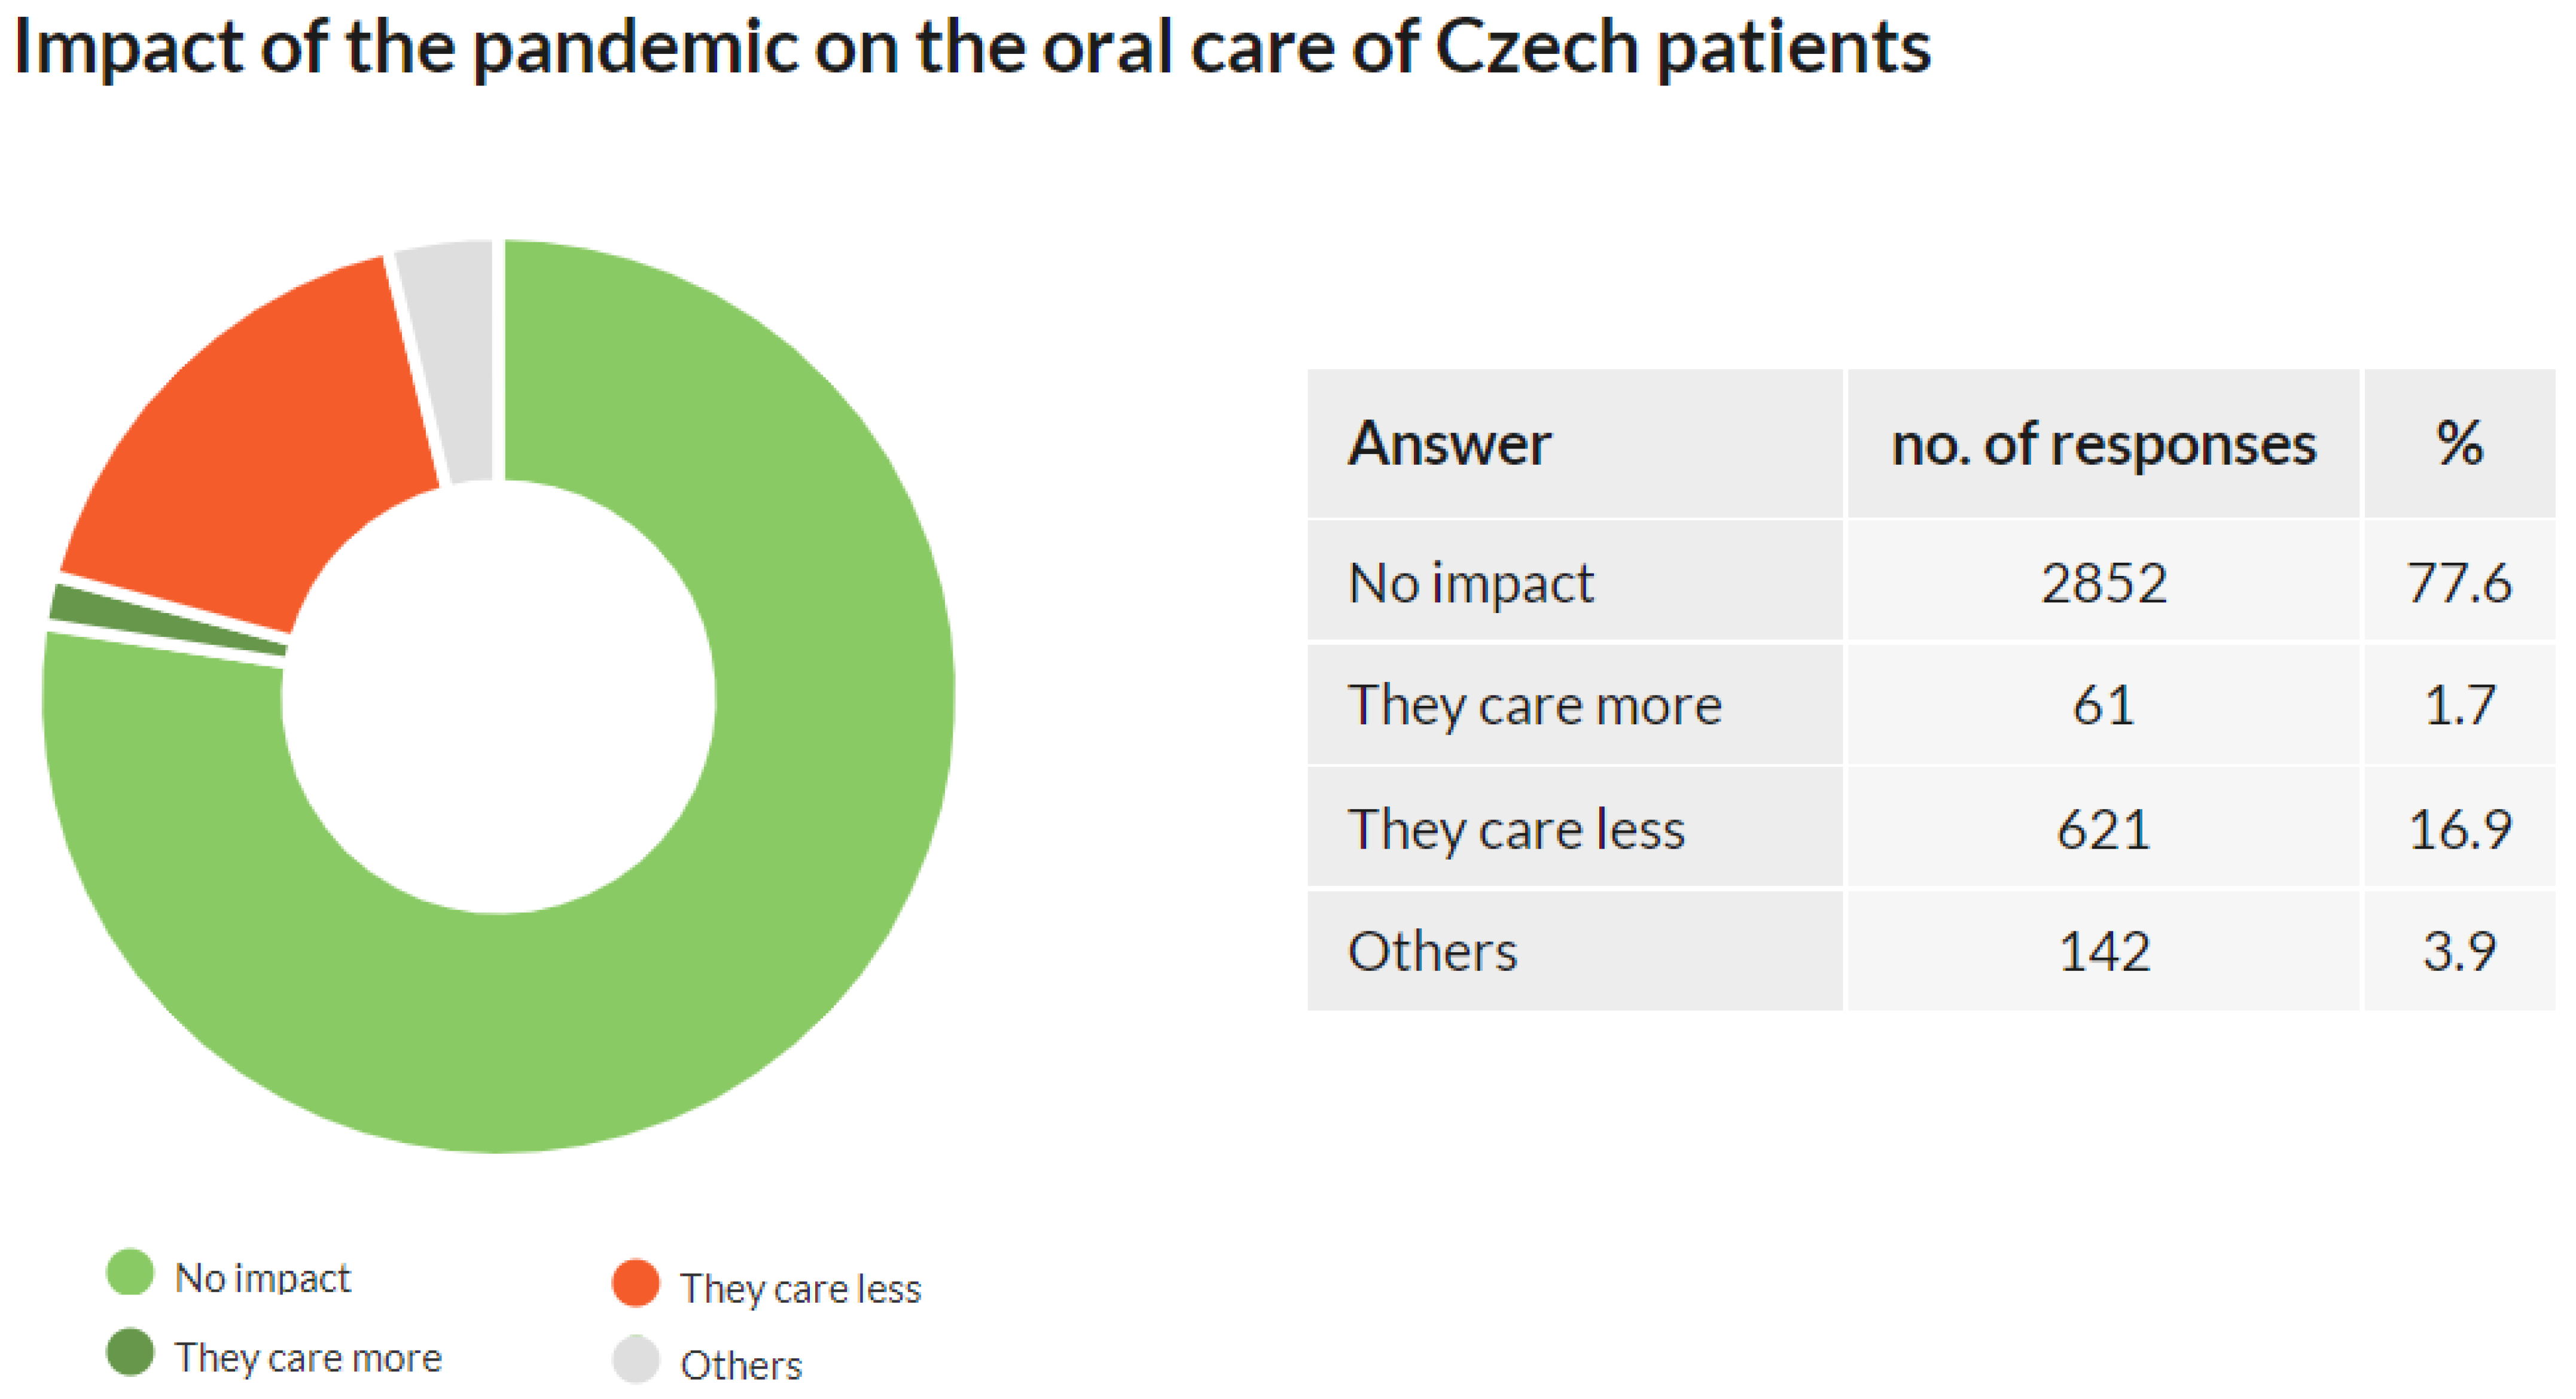This screenshot has height=1399, width=2576.
Task: Click the orange They care less dot
Action: [x=635, y=1283]
